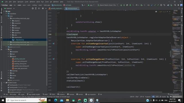
Task: Click the Git commit checkmark icon
Action: pos(155,5)
